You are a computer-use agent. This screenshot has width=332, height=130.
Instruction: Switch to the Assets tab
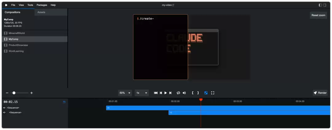pos(51,12)
